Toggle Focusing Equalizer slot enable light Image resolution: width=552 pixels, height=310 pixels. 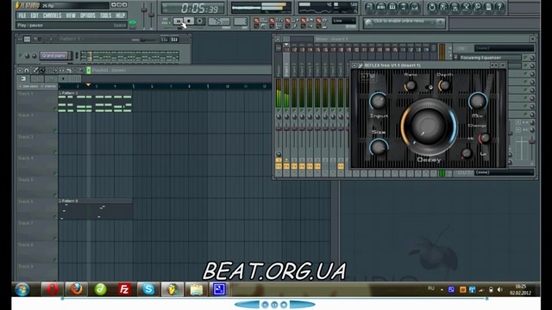click(525, 58)
